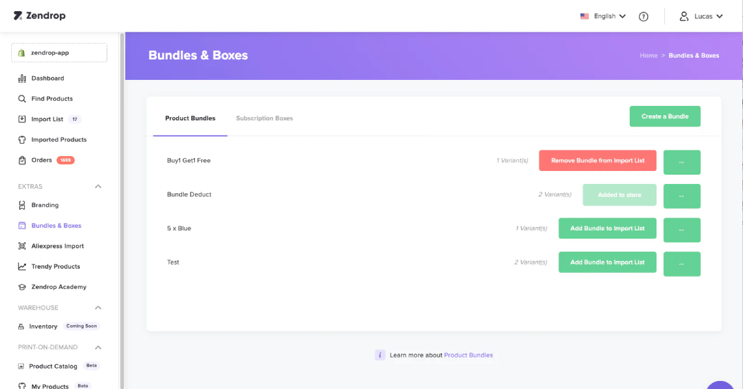Open the English language dropdown
This screenshot has width=743, height=389.
coord(603,16)
